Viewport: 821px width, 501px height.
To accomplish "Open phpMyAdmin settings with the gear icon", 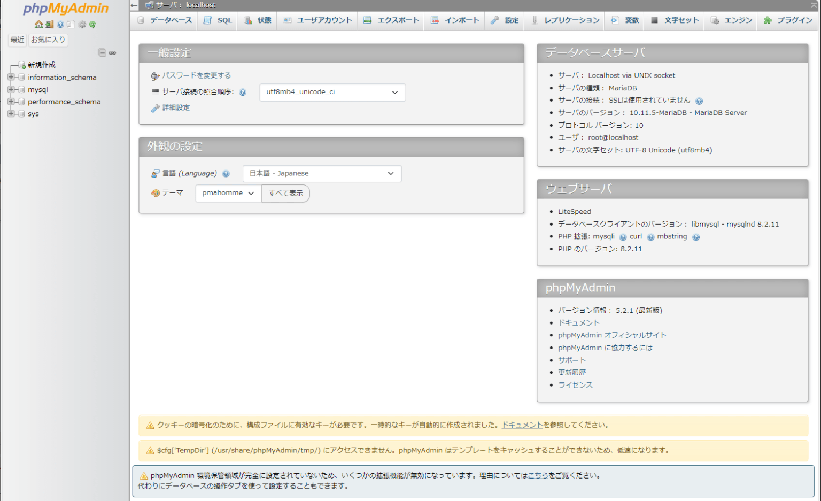I will tap(81, 25).
